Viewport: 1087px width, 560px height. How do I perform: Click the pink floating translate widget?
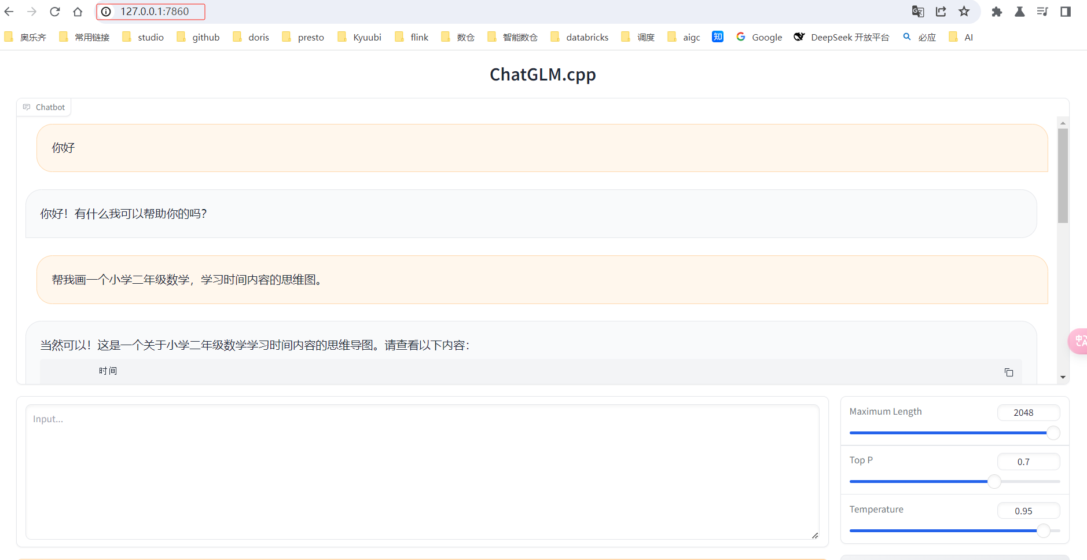(x=1078, y=341)
